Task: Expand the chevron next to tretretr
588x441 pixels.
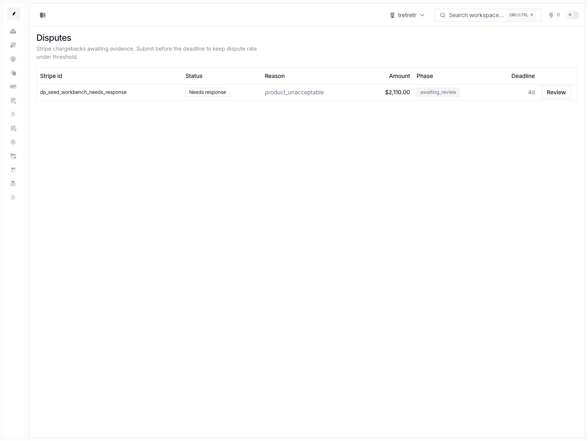Action: [x=422, y=15]
